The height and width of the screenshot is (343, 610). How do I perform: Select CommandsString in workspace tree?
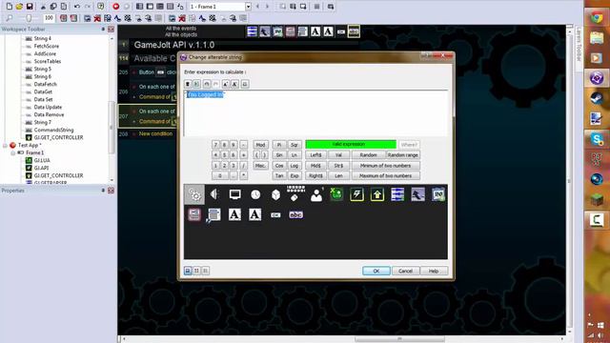tap(53, 130)
